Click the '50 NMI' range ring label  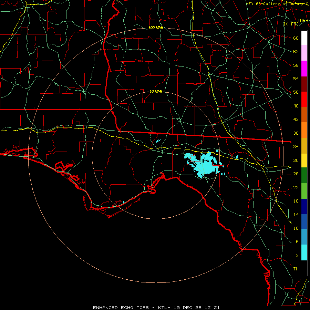tap(156, 91)
